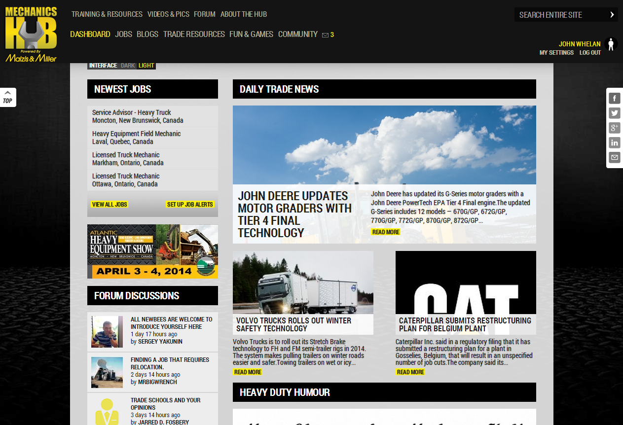Screen dimensions: 623x425
Task: Open Trade Resources tab
Action: point(194,35)
